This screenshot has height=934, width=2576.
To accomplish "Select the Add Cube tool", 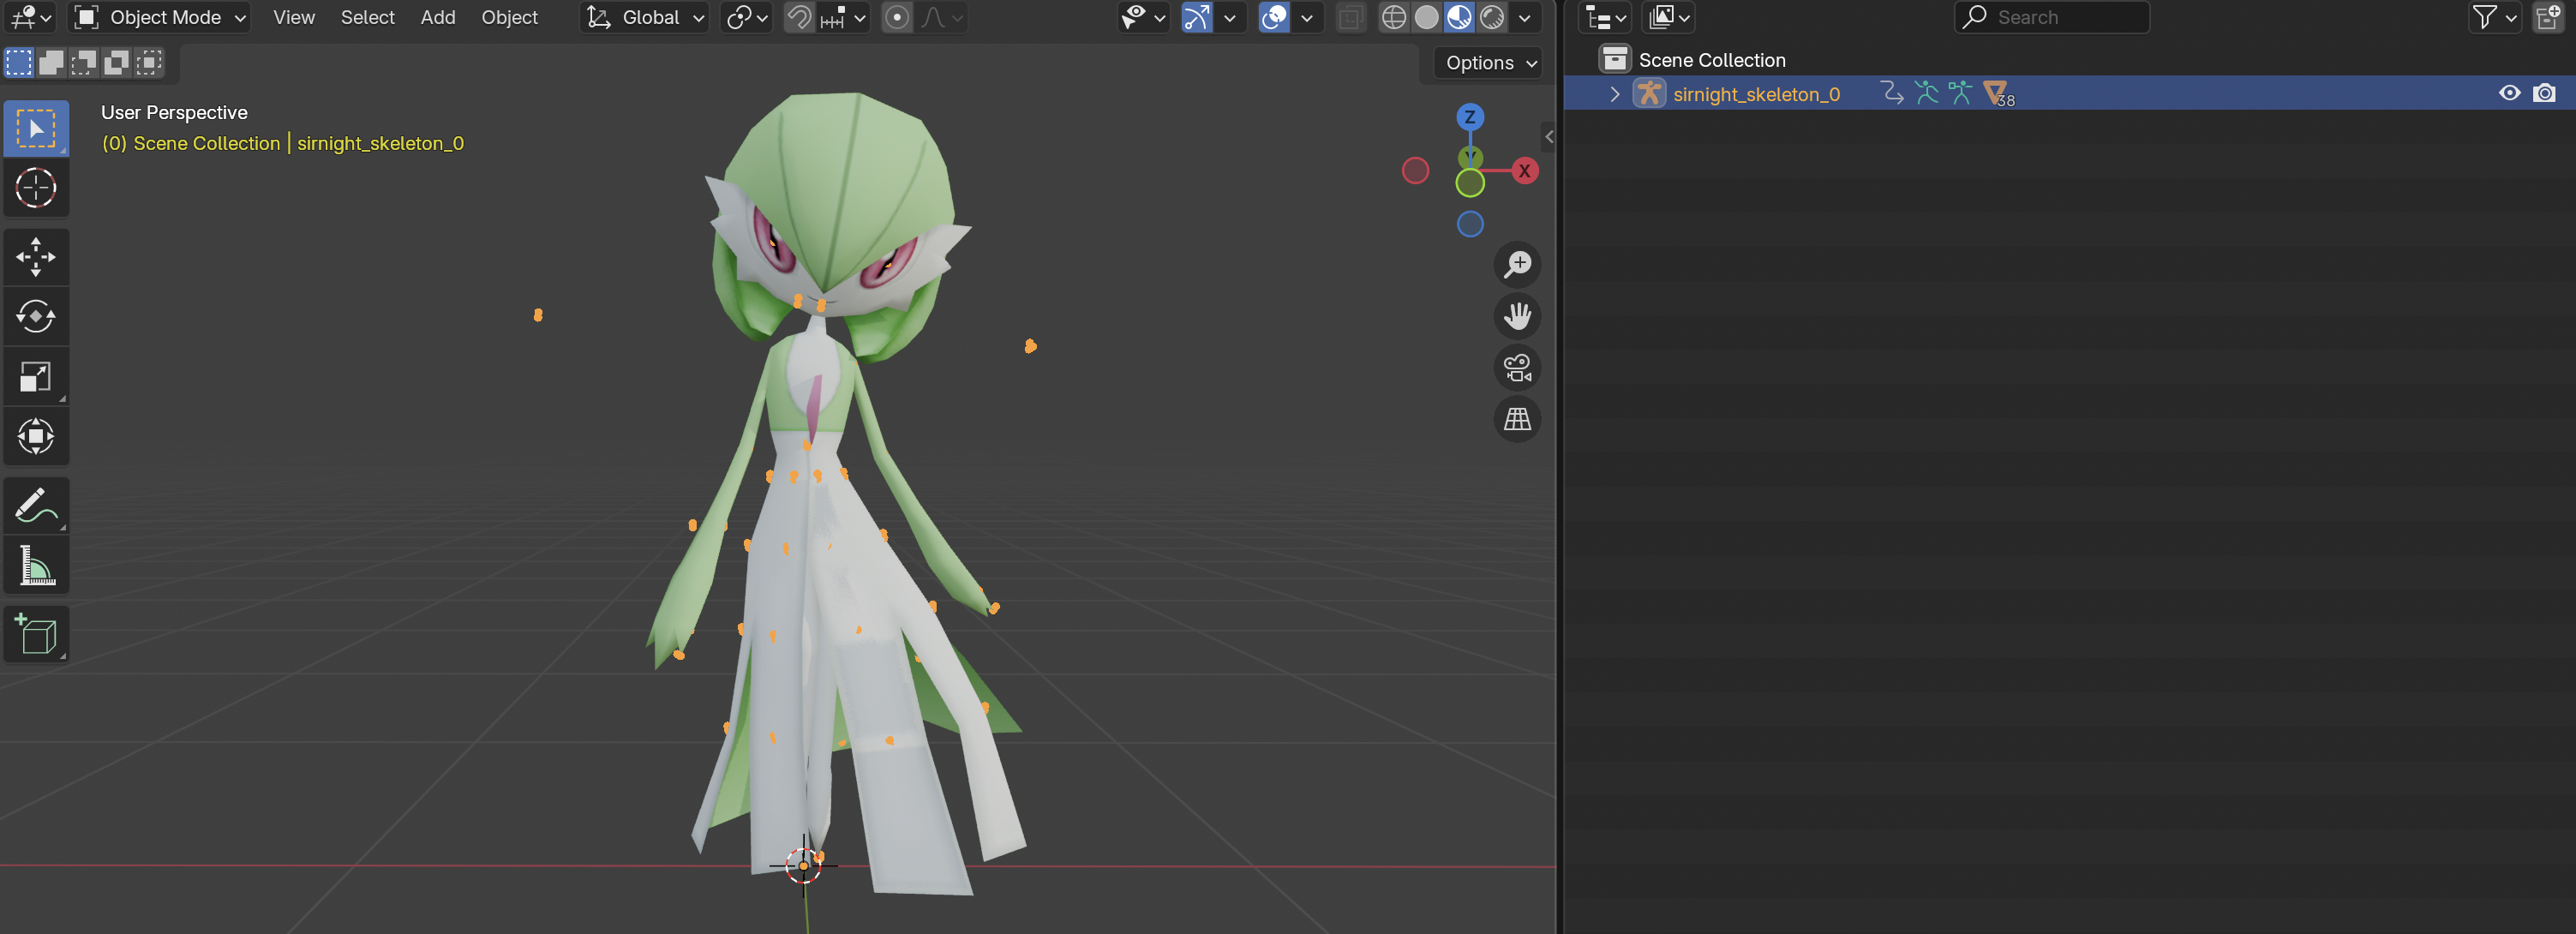I will coord(36,634).
